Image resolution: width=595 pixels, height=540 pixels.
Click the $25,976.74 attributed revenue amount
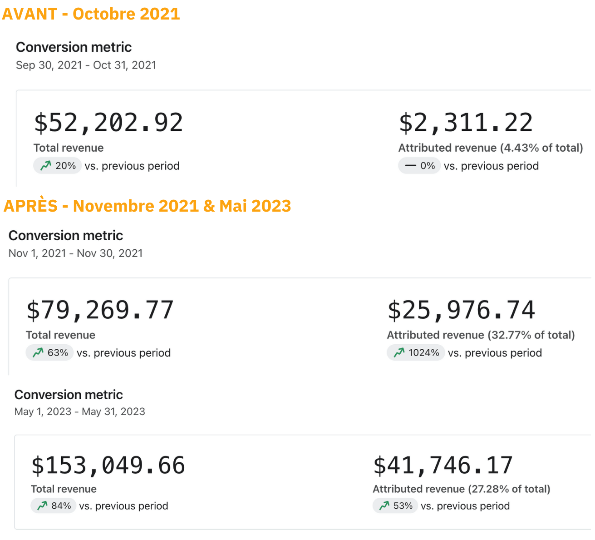(461, 310)
